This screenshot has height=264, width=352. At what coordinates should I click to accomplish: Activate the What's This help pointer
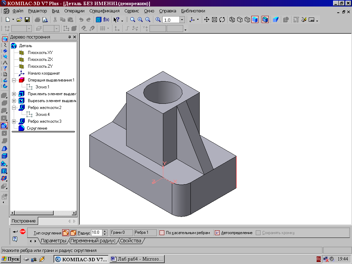(x=117, y=20)
